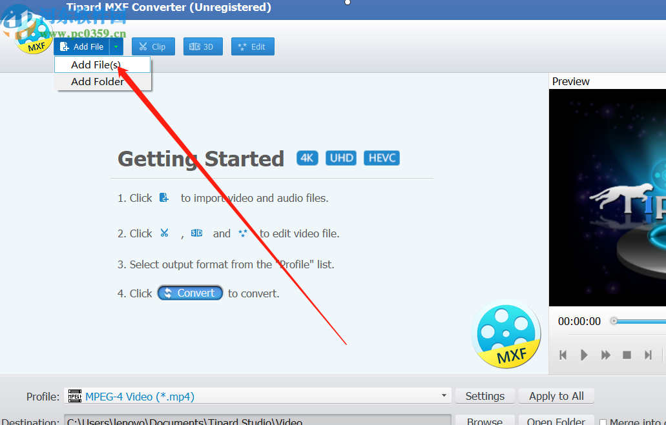The height and width of the screenshot is (425, 666).
Task: Stop the preview playback
Action: [x=627, y=355]
